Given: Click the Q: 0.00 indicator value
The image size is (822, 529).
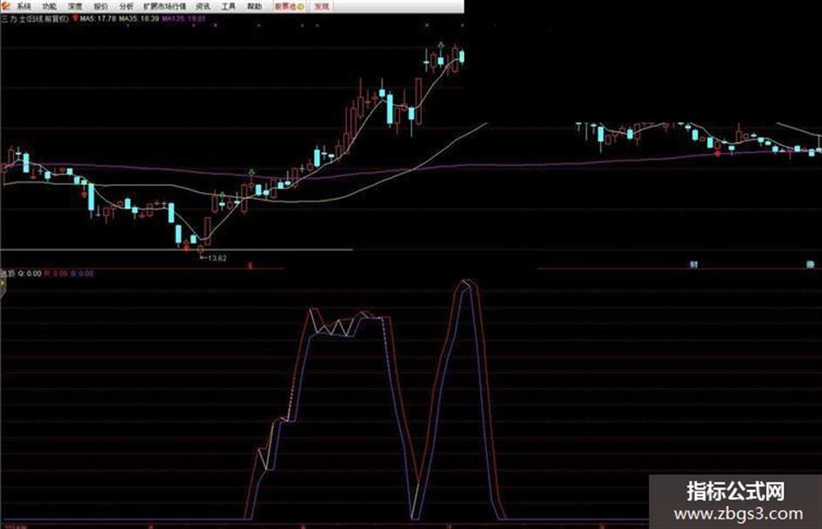Looking at the screenshot, I should coord(30,274).
